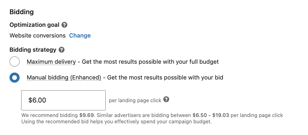Click the underlined Maximum delivery label
Screen dimensions: 308x135
(x=51, y=62)
